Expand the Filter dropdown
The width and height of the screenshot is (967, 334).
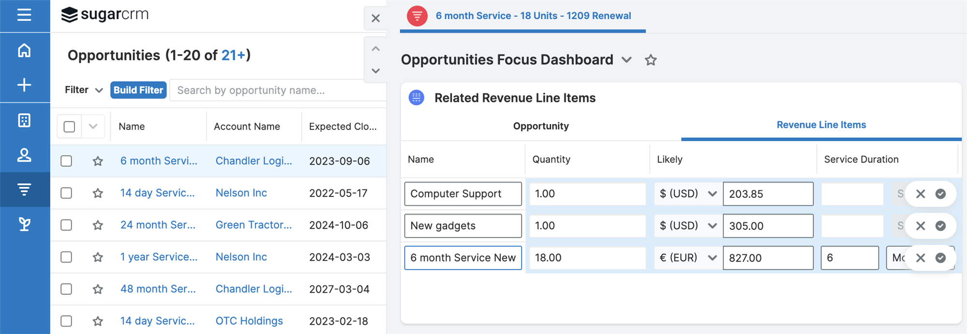(84, 90)
